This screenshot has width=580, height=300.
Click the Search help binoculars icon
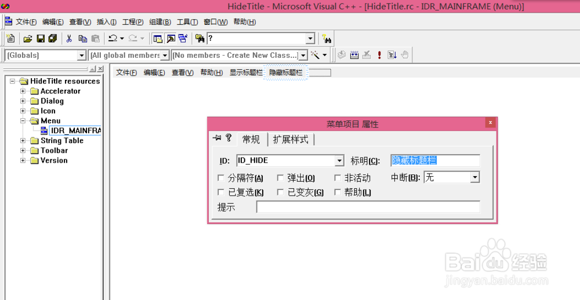click(x=327, y=38)
